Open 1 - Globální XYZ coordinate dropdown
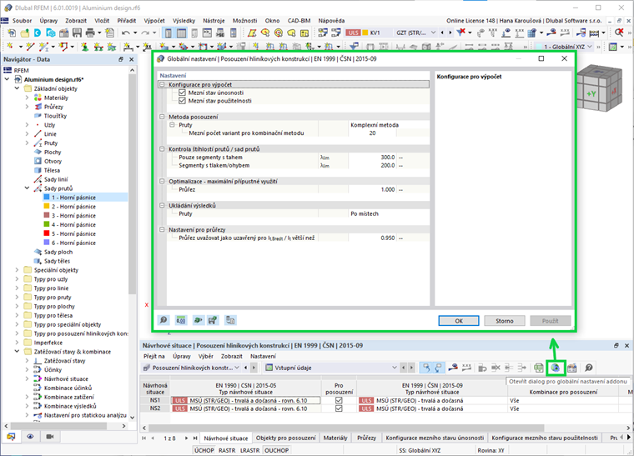Image resolution: width=634 pixels, height=456 pixels. 590,47
